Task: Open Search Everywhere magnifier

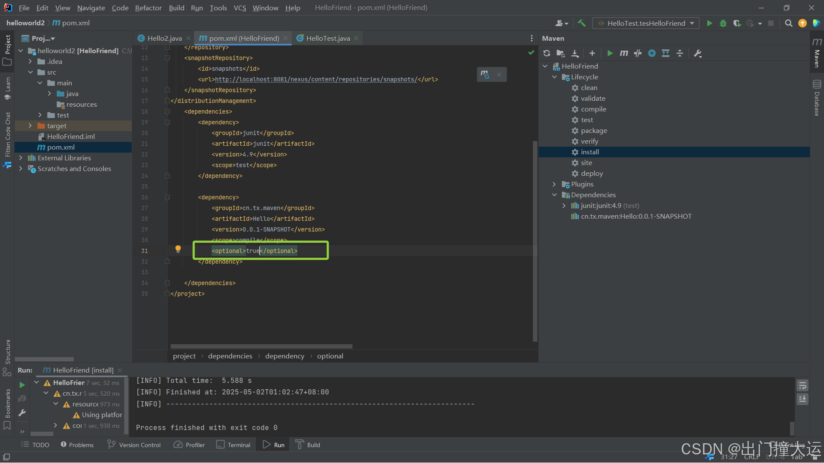Action: click(788, 23)
